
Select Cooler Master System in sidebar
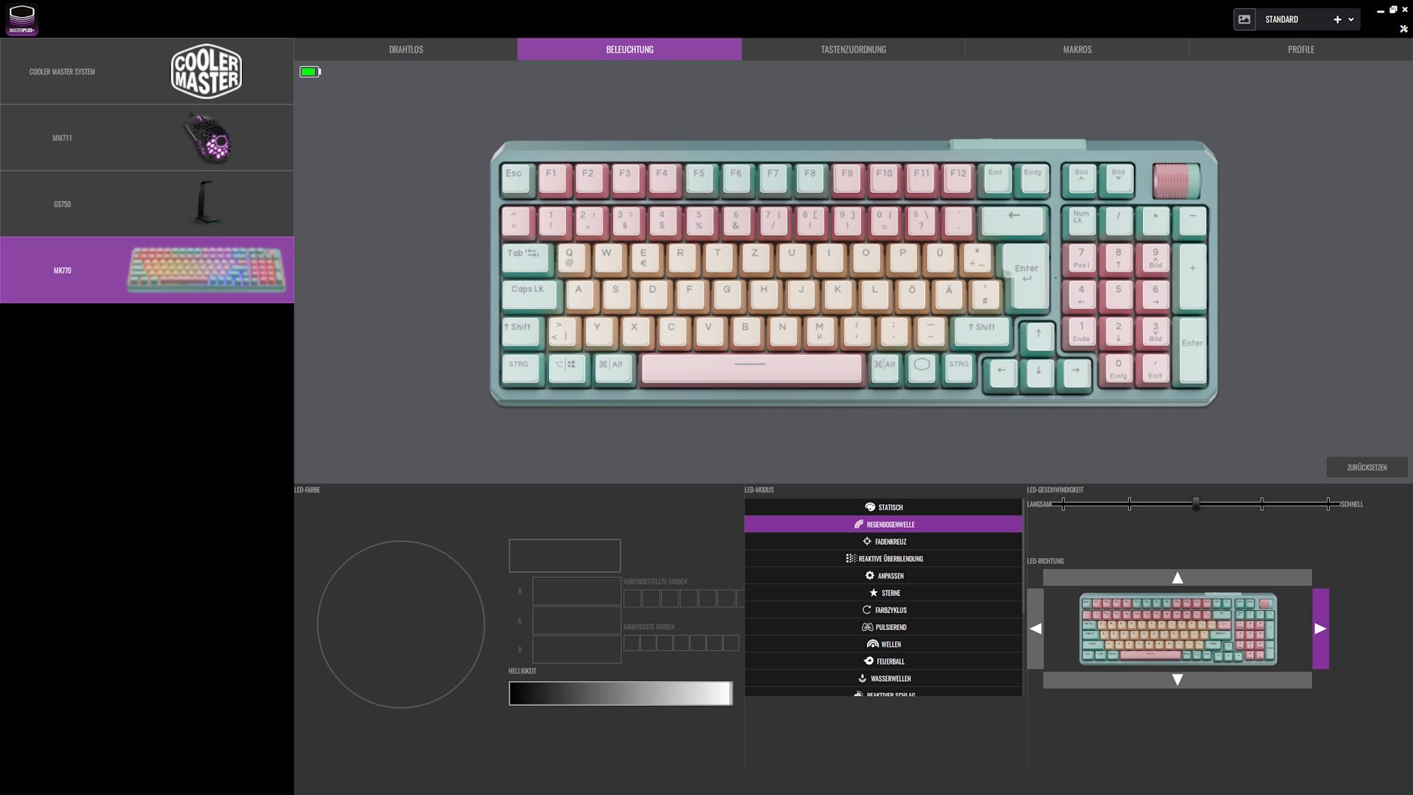point(147,71)
